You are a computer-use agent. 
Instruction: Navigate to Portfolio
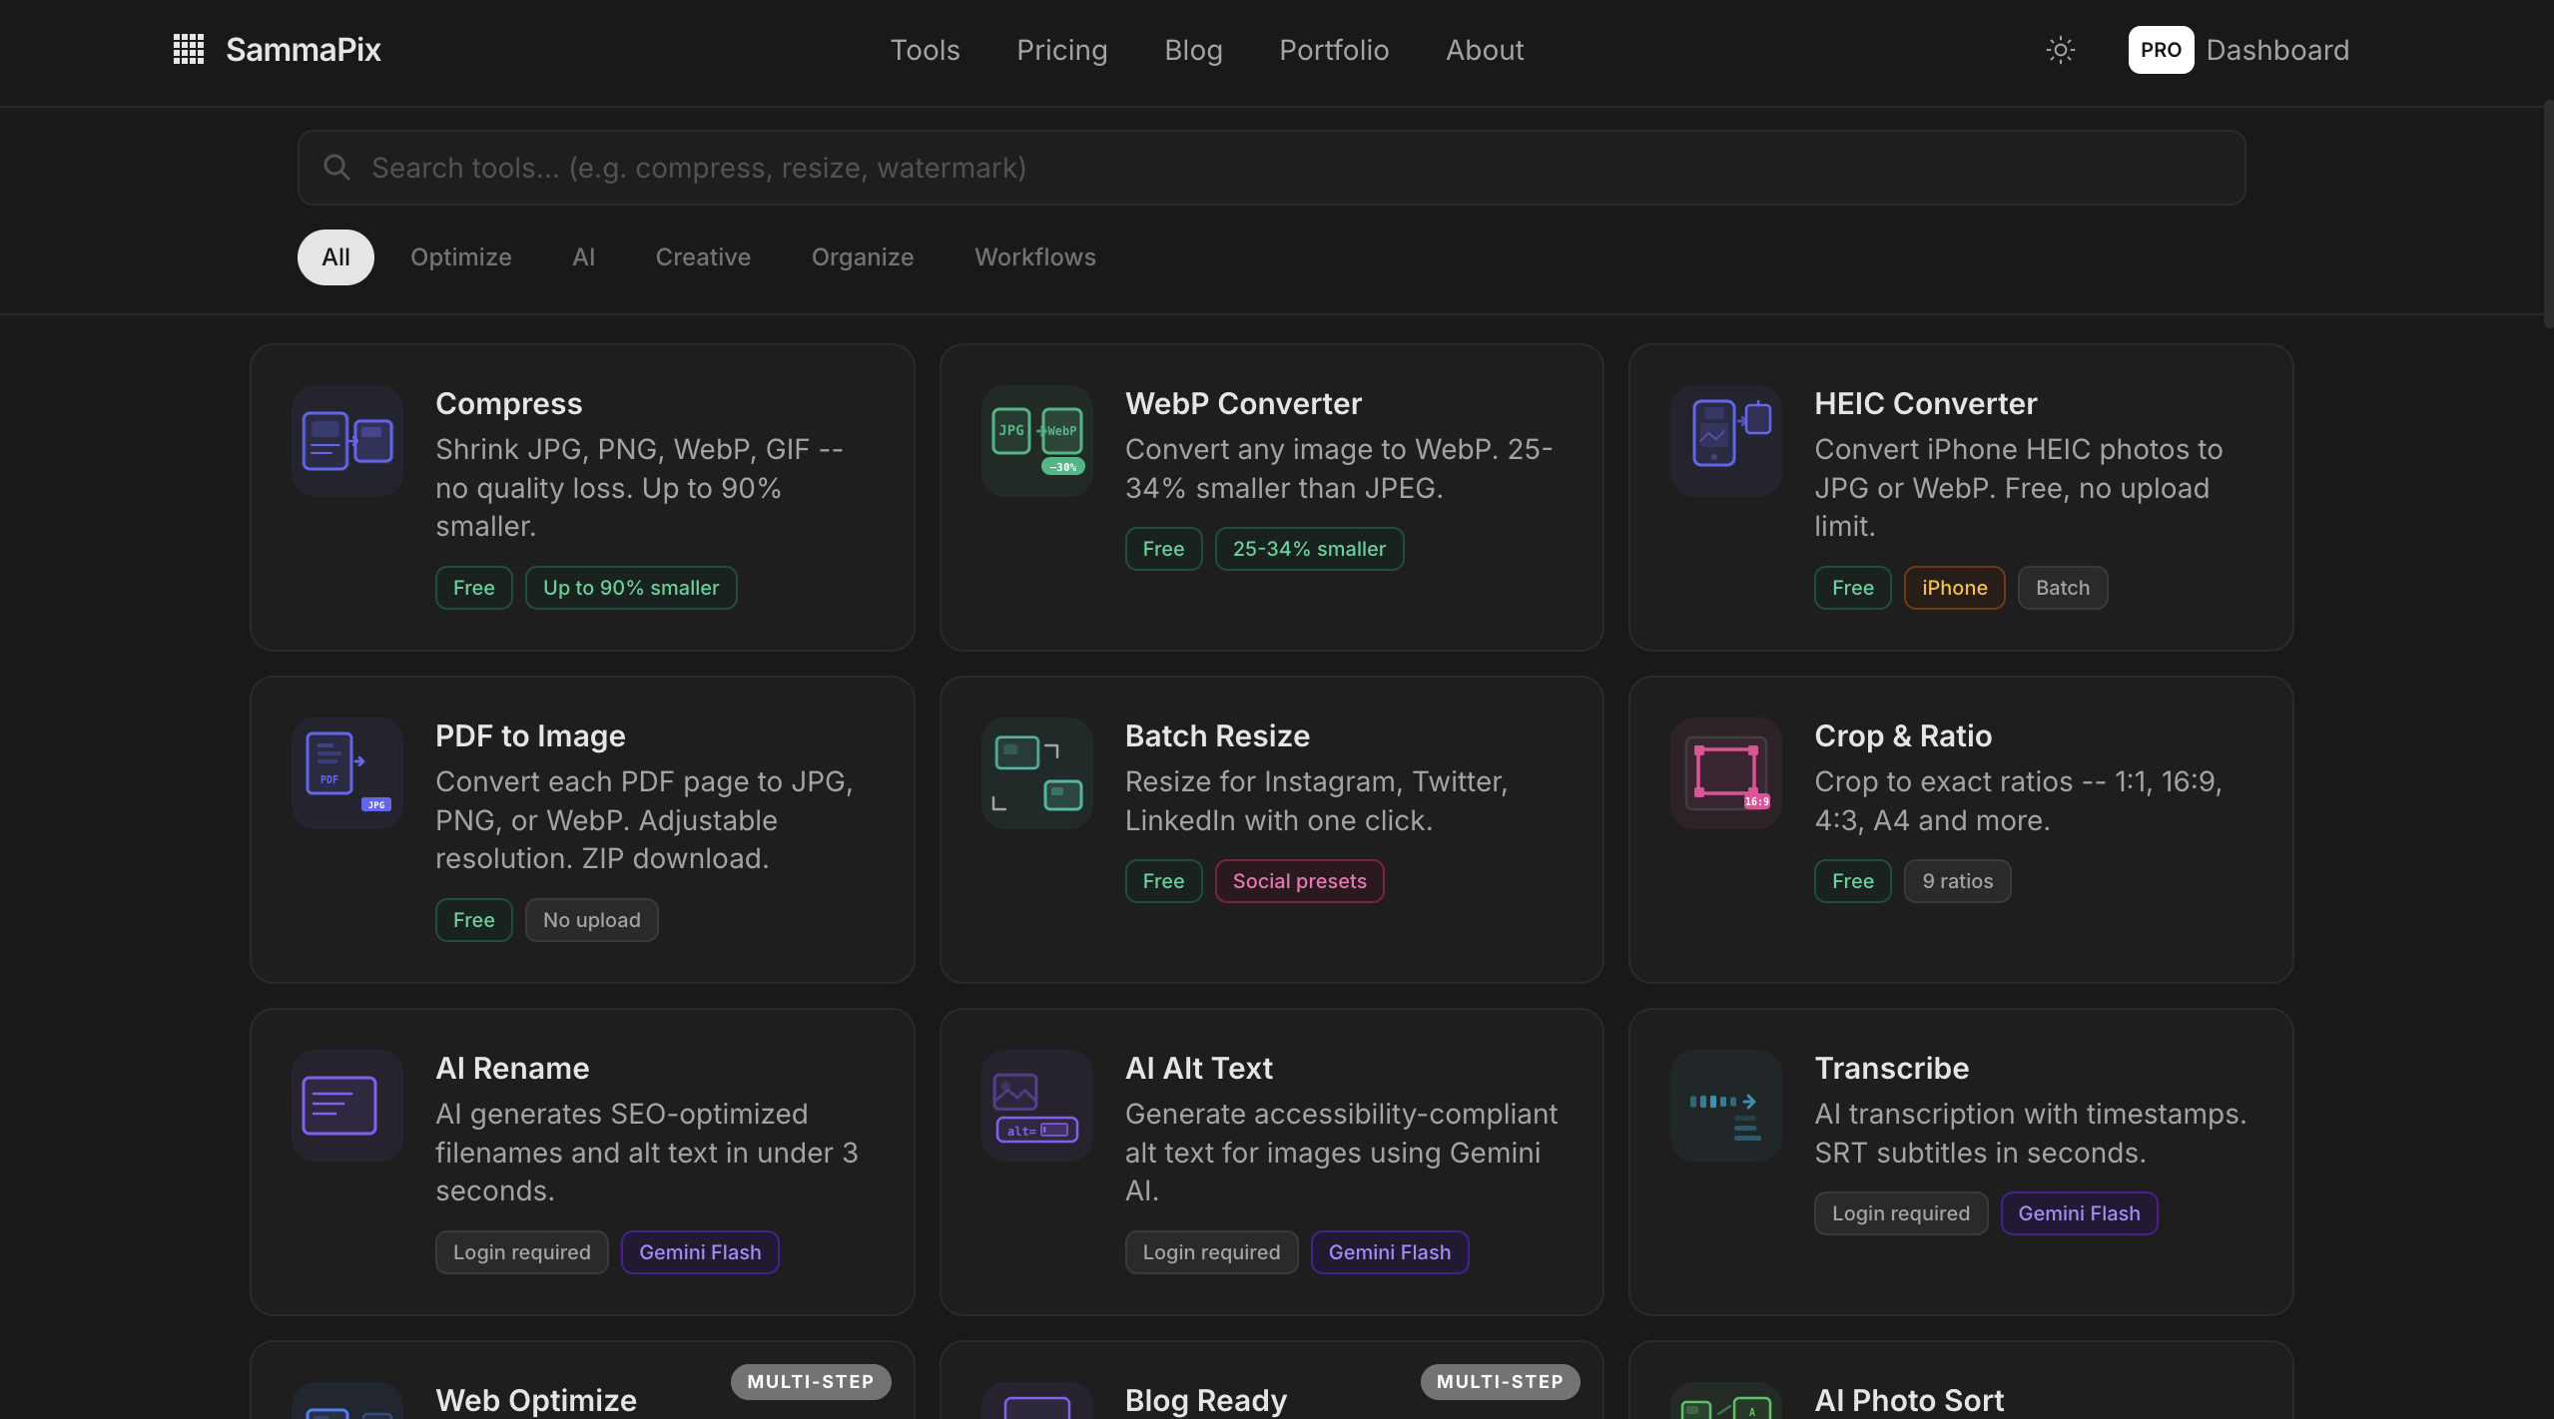tap(1334, 50)
